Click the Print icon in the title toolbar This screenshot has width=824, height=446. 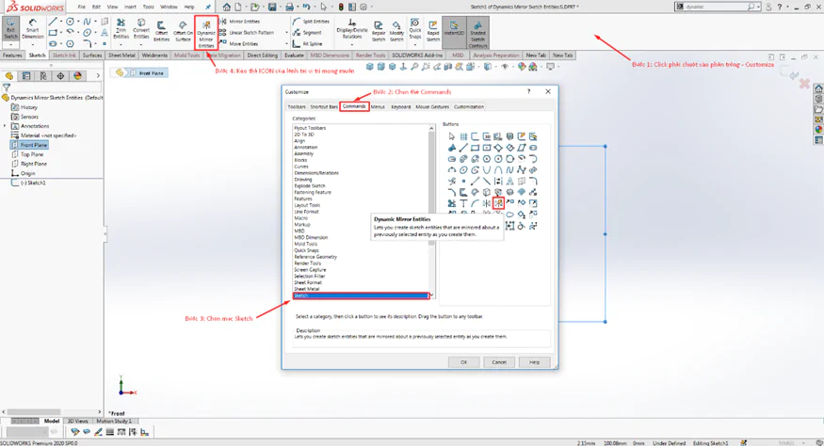(289, 7)
